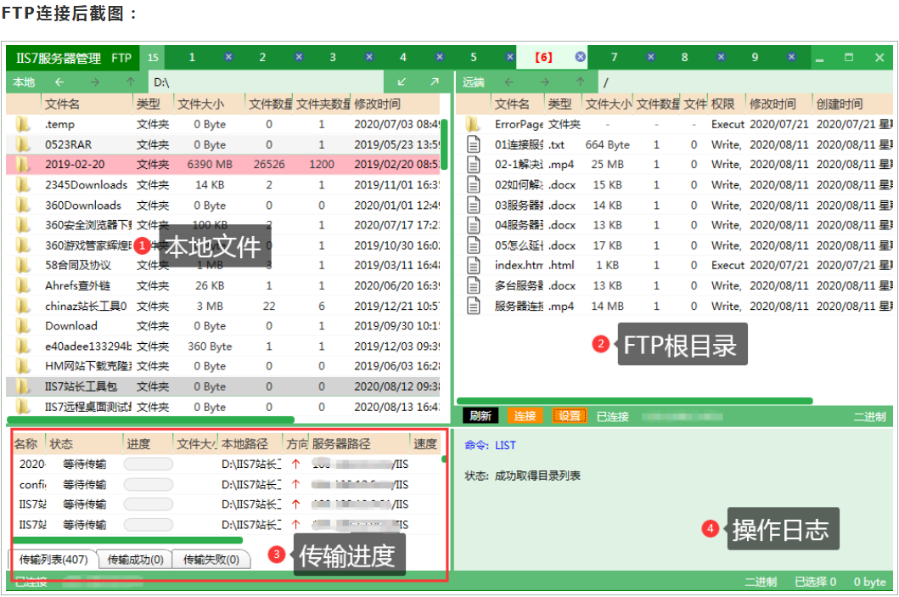The image size is (899, 597).
Task: Click the local forward navigation arrow
Action: click(x=93, y=82)
